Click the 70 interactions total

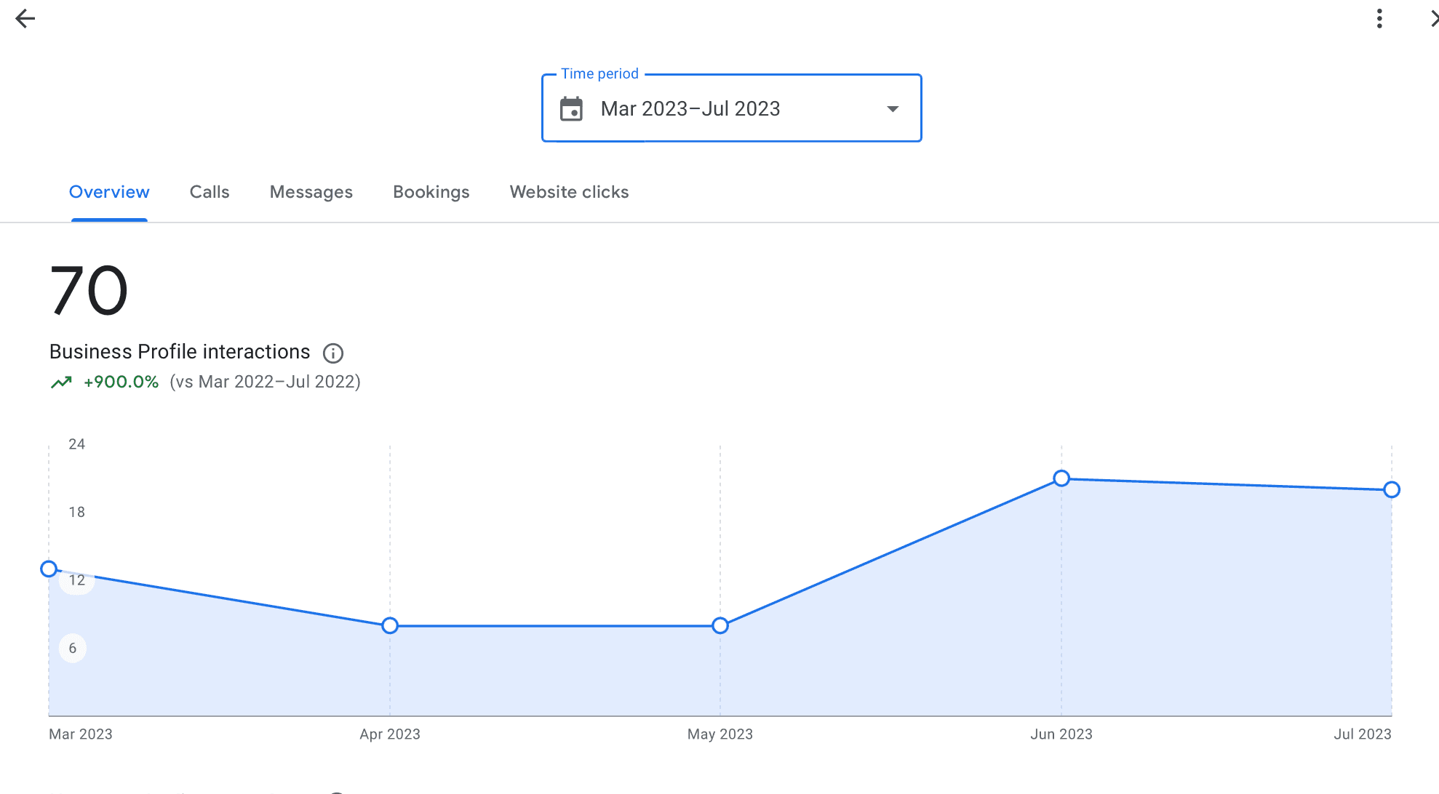[89, 291]
